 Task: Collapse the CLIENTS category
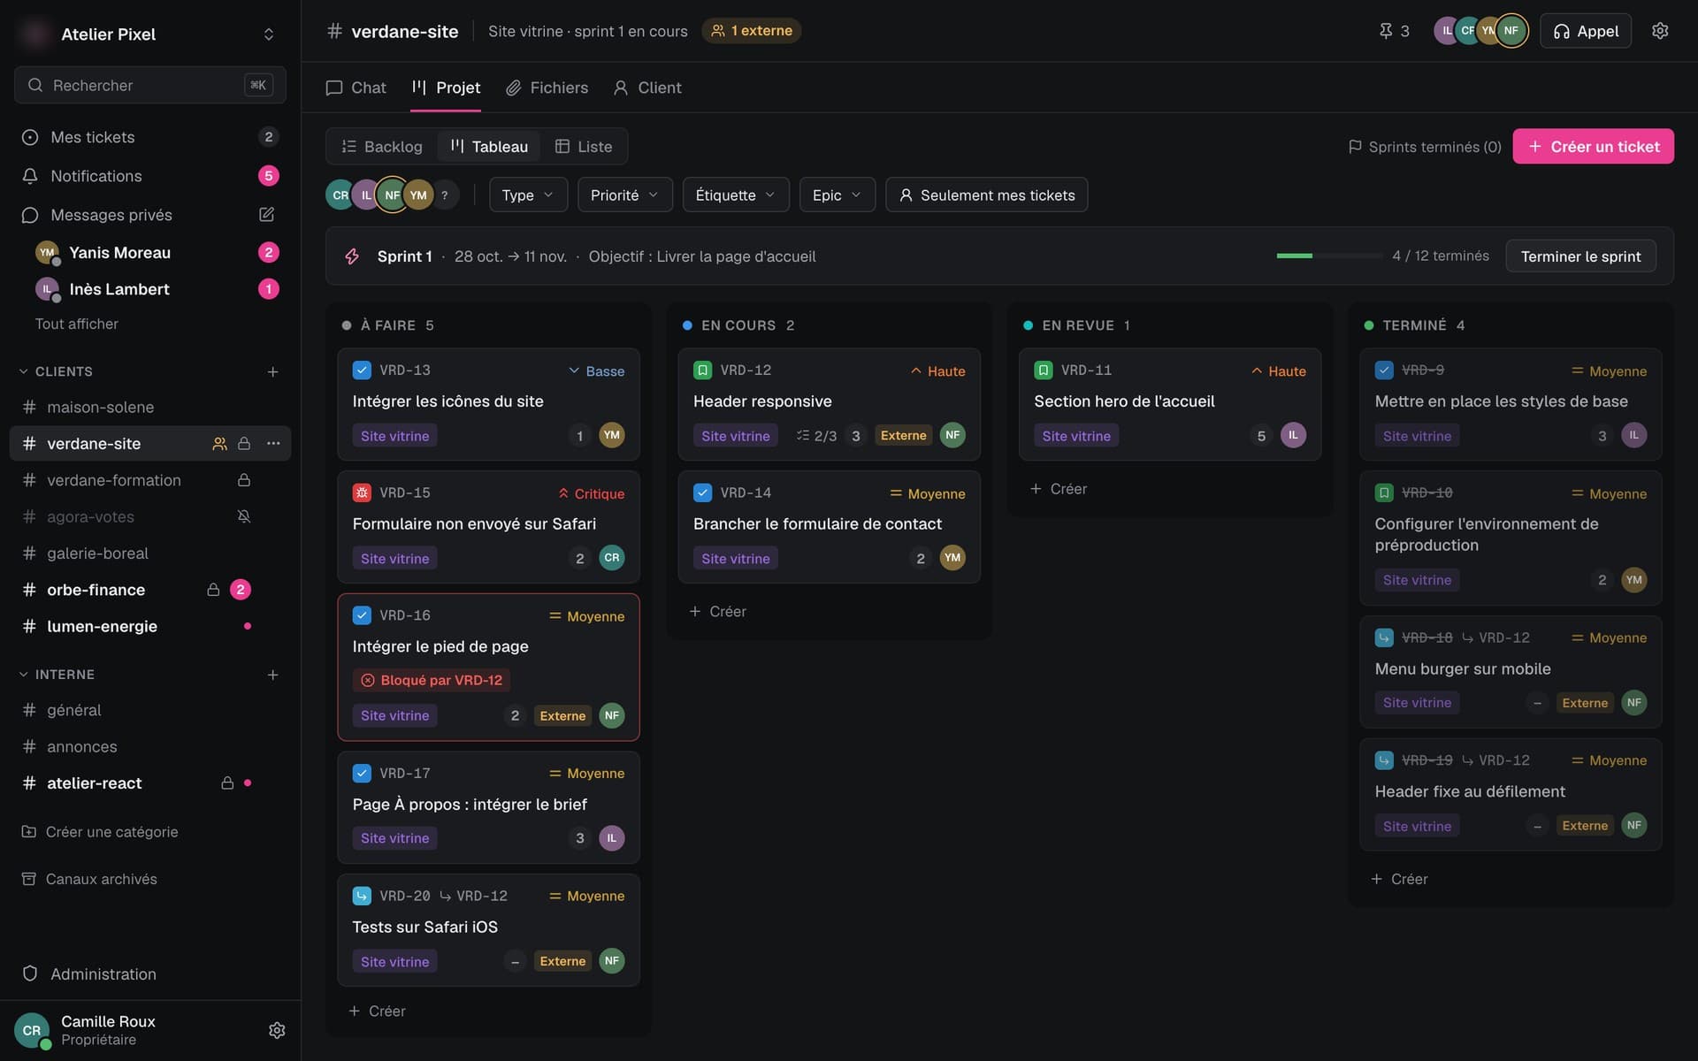tap(56, 372)
